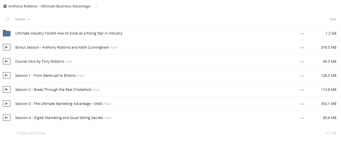This screenshot has height=143, width=341.
Task: Open more options for Session 3 VAM file
Action: click(x=302, y=104)
